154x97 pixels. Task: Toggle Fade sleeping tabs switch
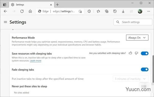(x=145, y=70)
